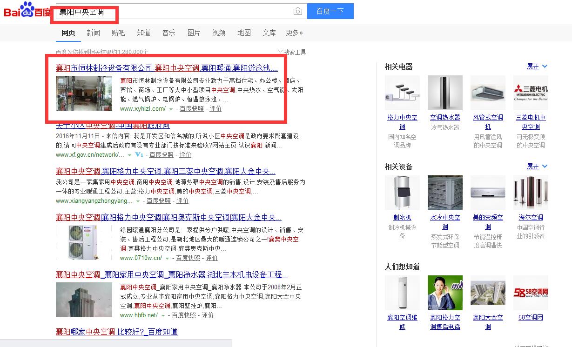Open 美的变频空调 link text
Screen dimensions: 572x347
(488, 222)
